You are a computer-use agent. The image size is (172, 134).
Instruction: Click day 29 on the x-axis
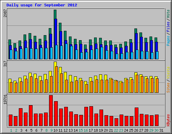coord(151,130)
